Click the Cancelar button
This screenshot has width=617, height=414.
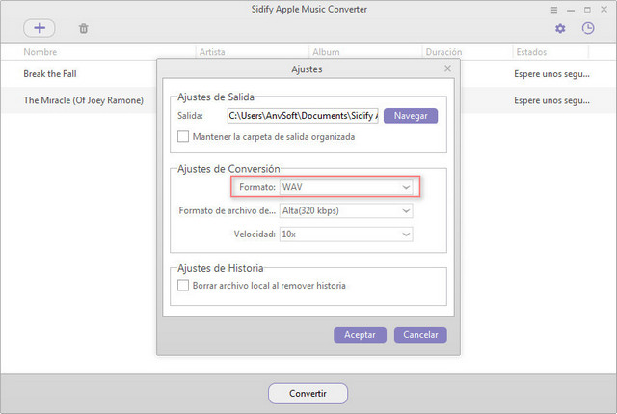420,335
